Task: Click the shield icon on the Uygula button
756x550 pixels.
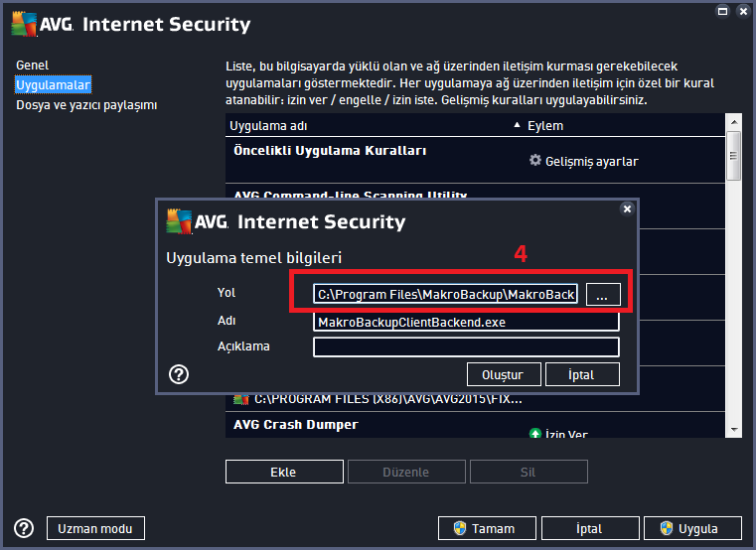Action: (x=667, y=528)
